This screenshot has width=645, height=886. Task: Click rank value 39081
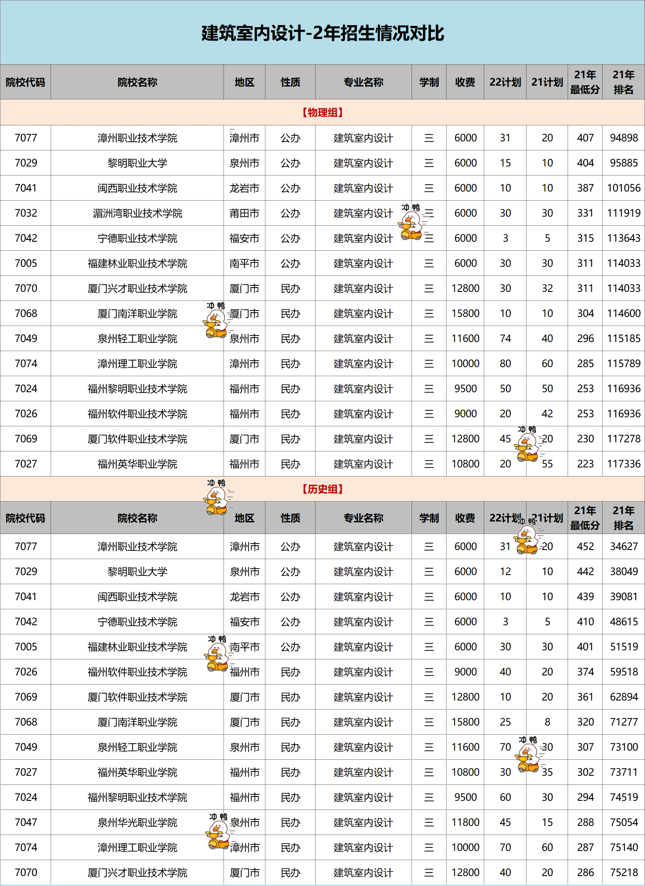(x=624, y=597)
